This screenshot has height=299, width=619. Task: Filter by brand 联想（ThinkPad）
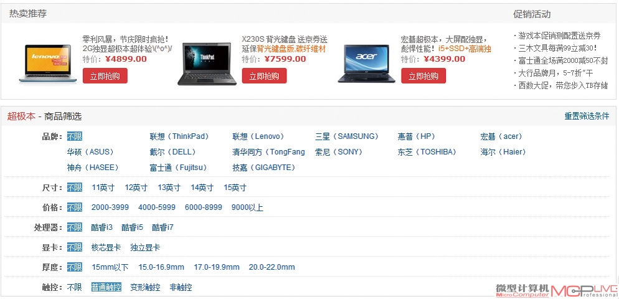coord(179,136)
